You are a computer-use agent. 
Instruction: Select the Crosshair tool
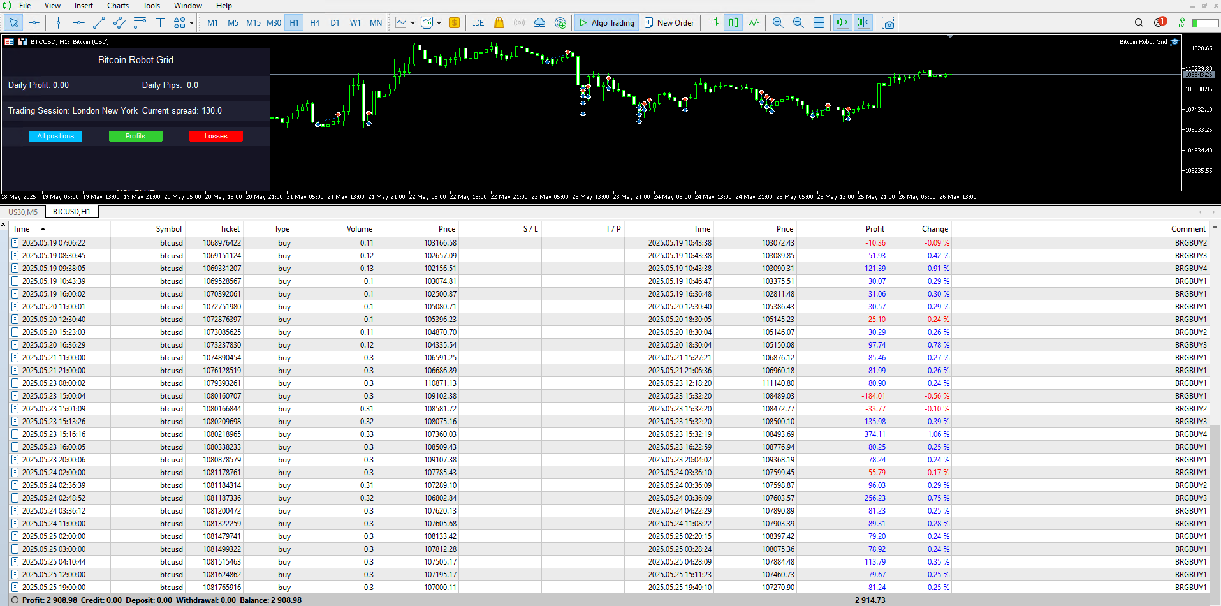(34, 23)
